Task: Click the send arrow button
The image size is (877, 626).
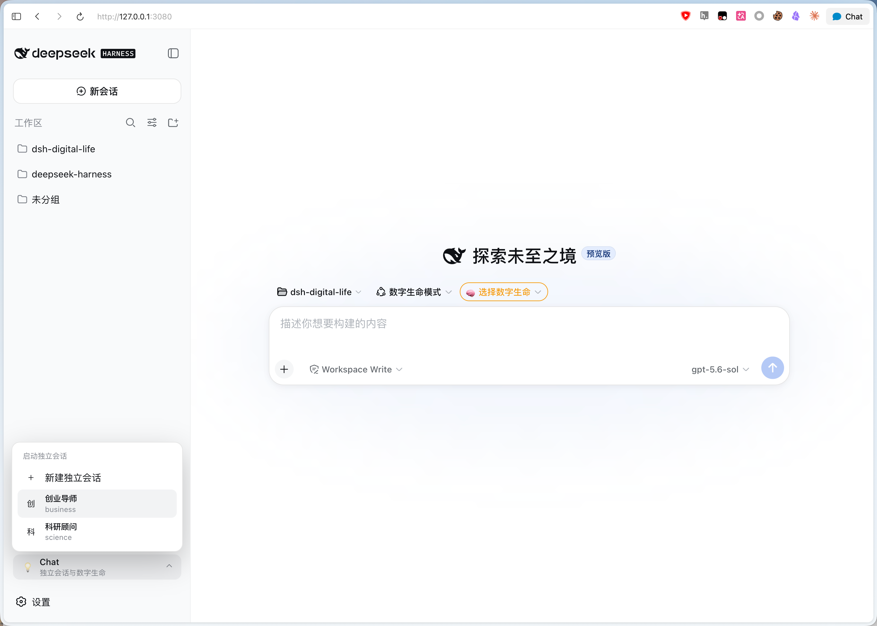Action: coord(773,368)
